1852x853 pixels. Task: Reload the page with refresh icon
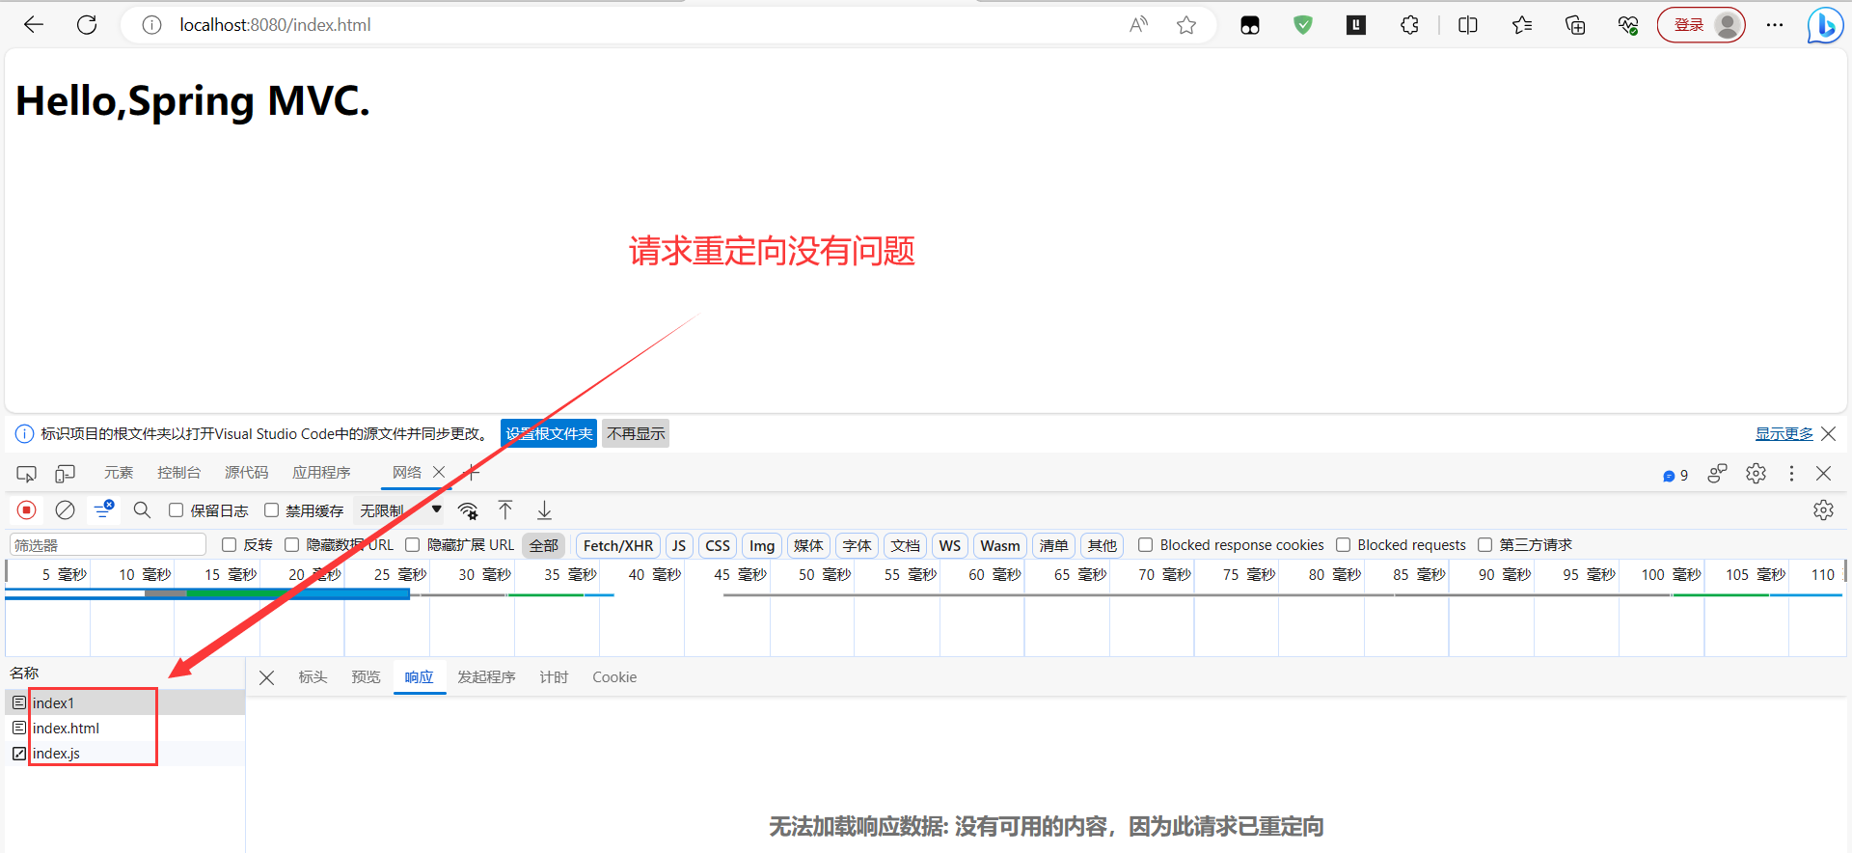tap(87, 25)
